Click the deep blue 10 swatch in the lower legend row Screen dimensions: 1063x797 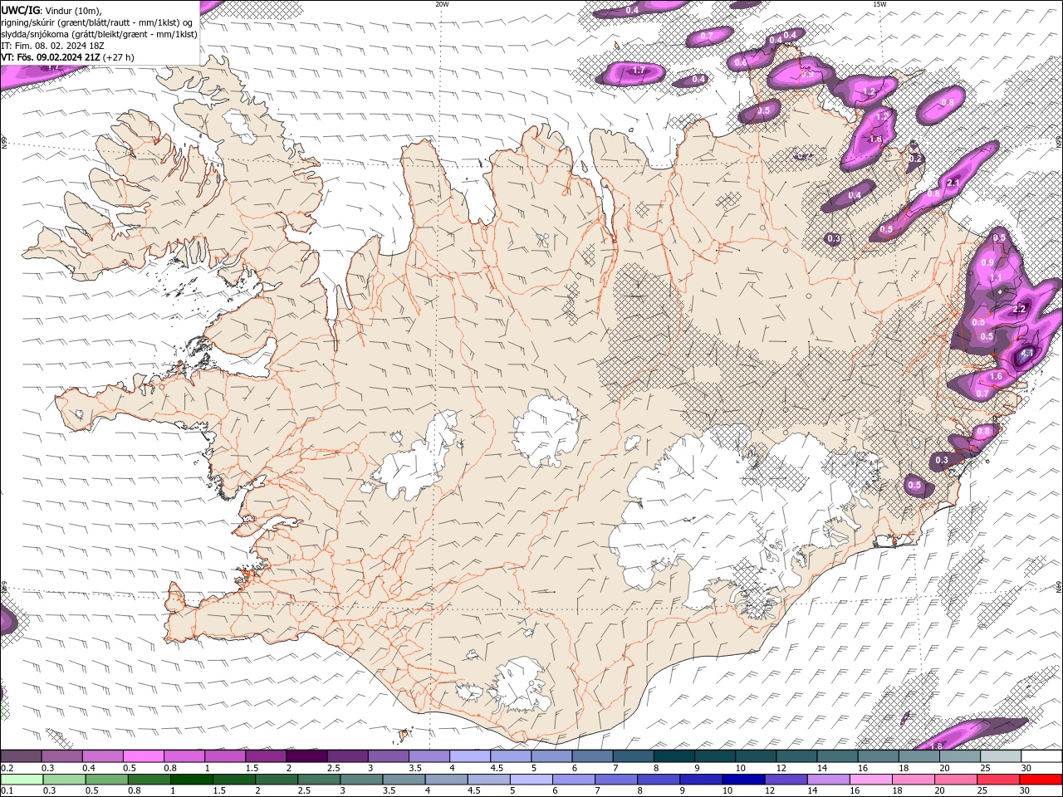tap(742, 780)
